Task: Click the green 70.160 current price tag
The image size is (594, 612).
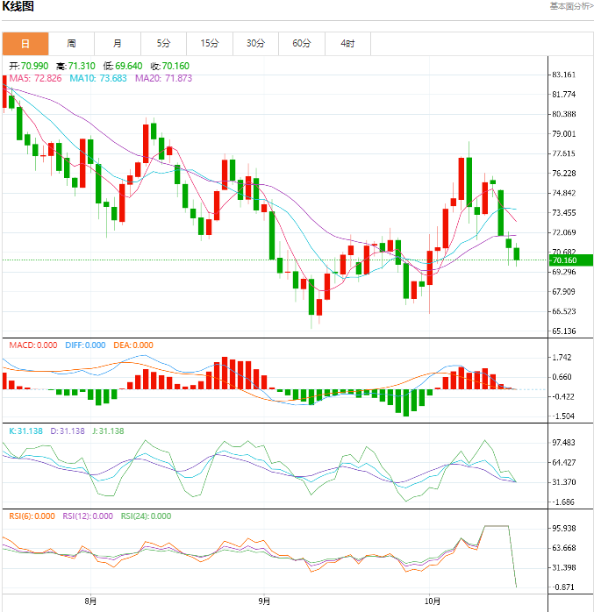Action: coord(563,260)
